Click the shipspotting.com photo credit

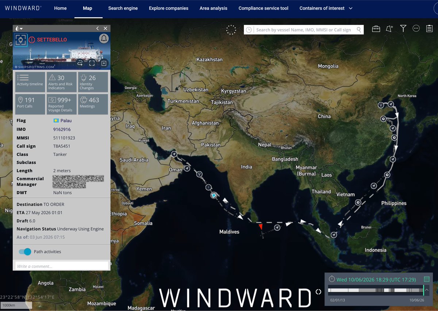tap(35, 67)
